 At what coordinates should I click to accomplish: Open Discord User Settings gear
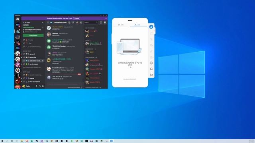(x=43, y=86)
